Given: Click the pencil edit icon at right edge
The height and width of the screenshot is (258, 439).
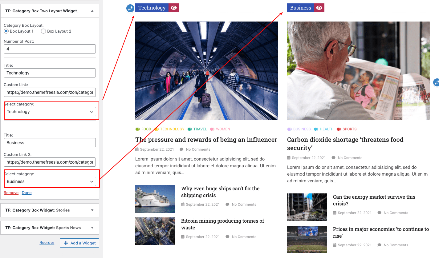Looking at the screenshot, I should coord(436,82).
